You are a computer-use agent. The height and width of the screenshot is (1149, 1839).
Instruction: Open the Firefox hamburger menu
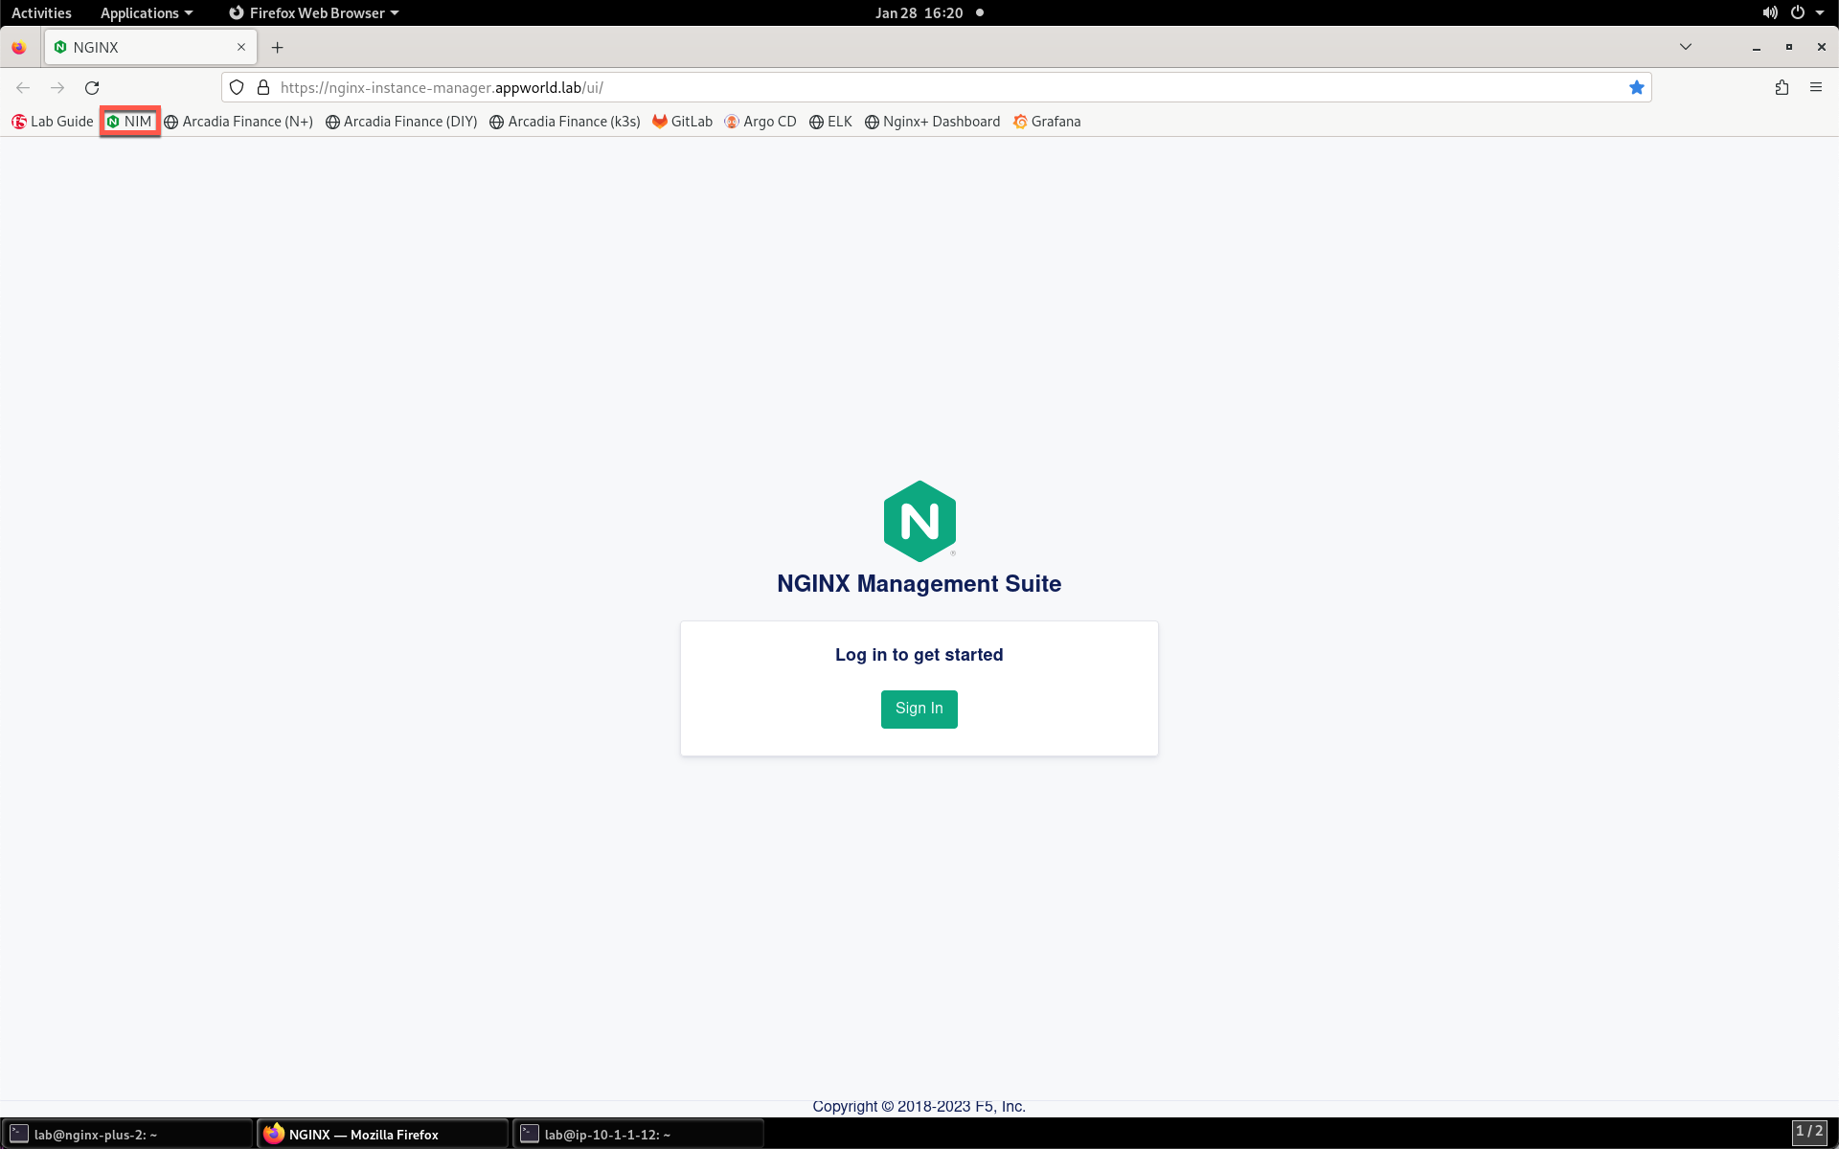tap(1816, 88)
